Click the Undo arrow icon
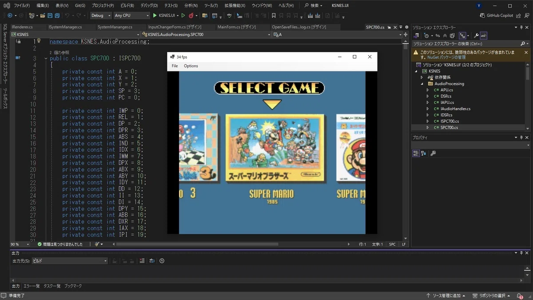This screenshot has width=533, height=300. [x=67, y=16]
